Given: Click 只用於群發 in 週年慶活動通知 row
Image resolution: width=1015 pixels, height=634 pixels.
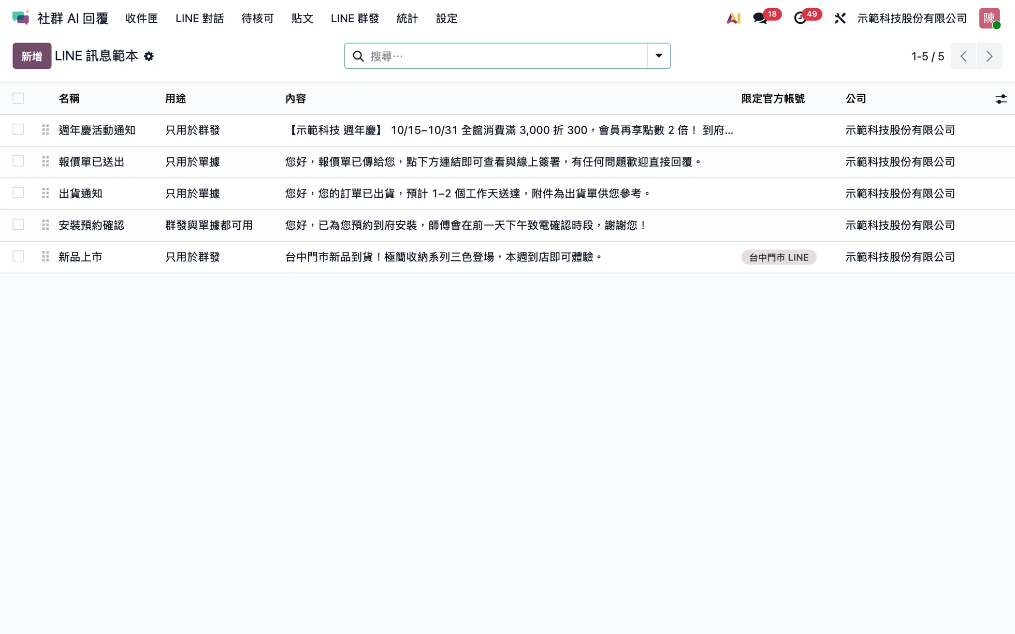Looking at the screenshot, I should click(192, 130).
